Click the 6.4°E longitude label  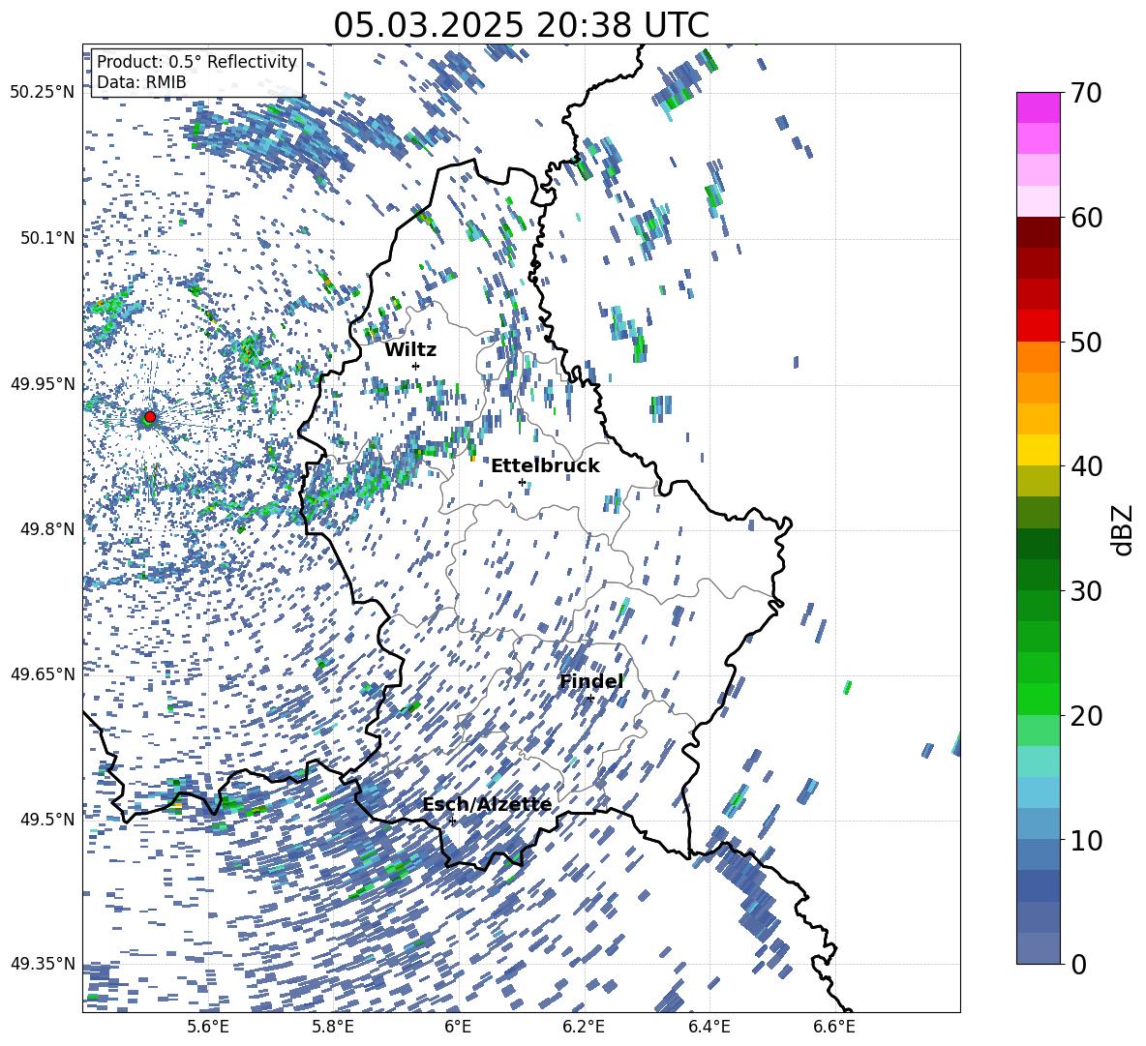coord(709,1027)
